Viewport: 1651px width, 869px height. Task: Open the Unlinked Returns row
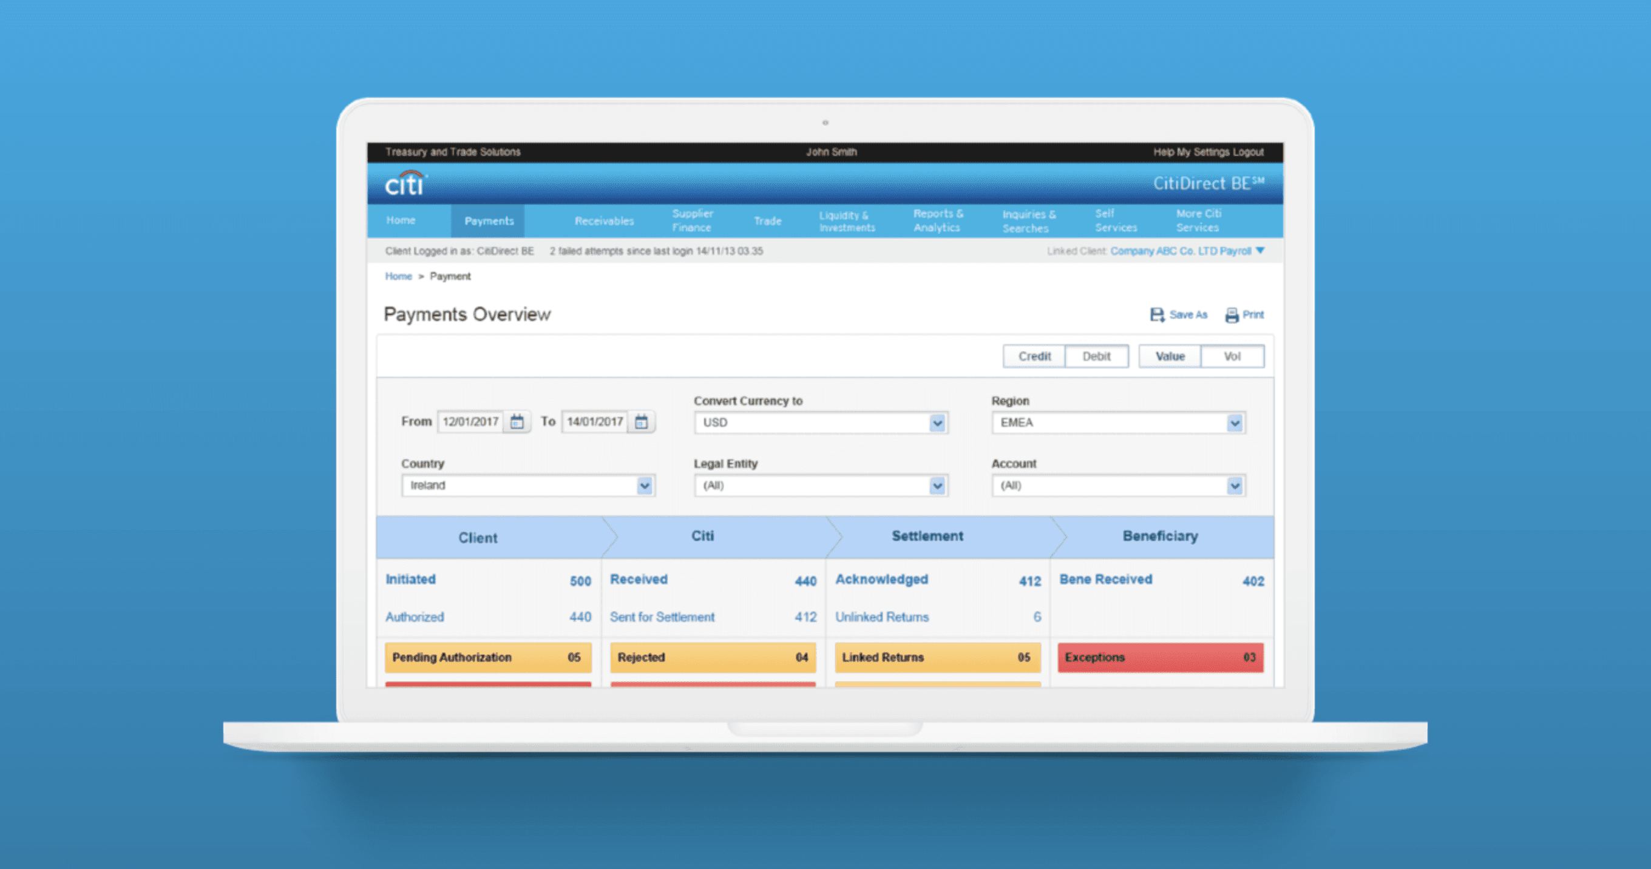[x=938, y=617]
